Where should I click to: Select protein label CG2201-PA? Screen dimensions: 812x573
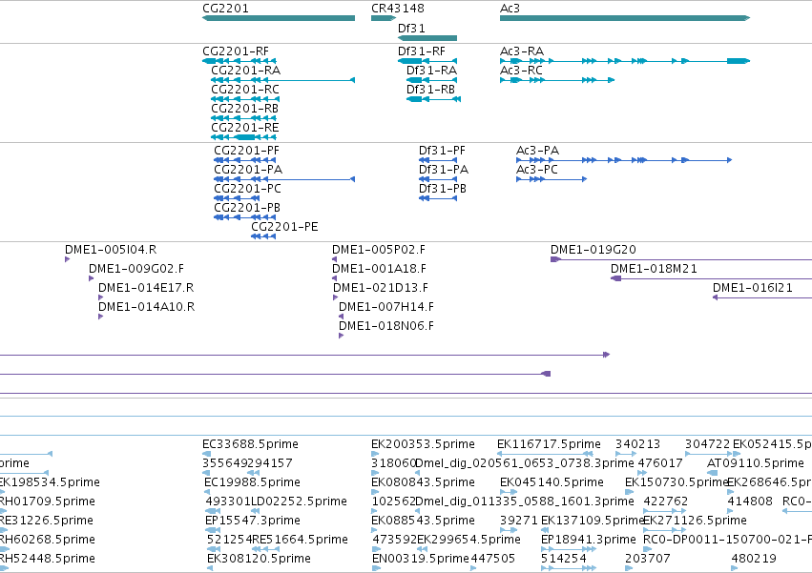(248, 170)
